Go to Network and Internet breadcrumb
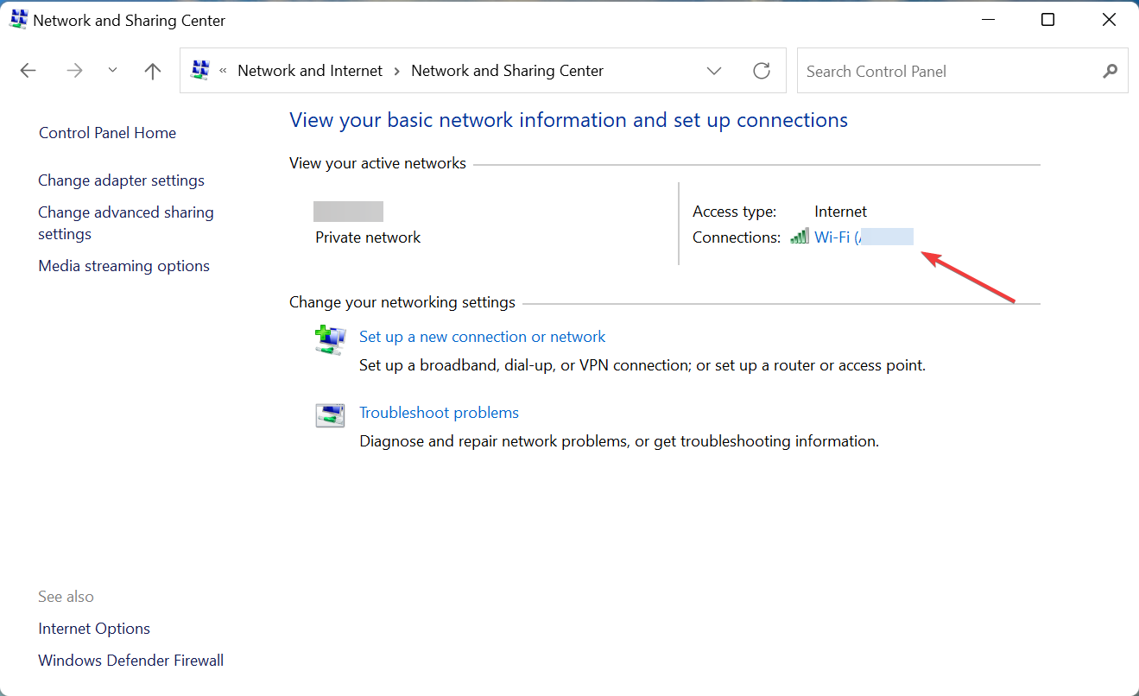The height and width of the screenshot is (696, 1139). click(310, 71)
